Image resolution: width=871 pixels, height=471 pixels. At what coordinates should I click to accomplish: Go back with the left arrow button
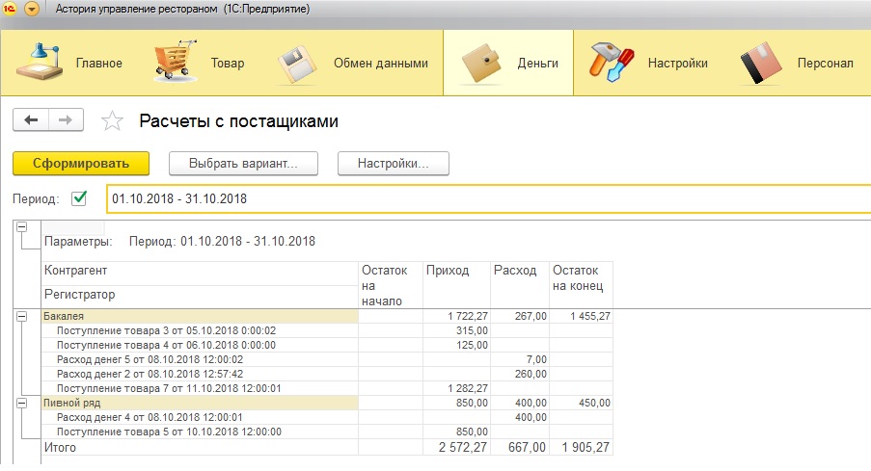pyautogui.click(x=31, y=120)
